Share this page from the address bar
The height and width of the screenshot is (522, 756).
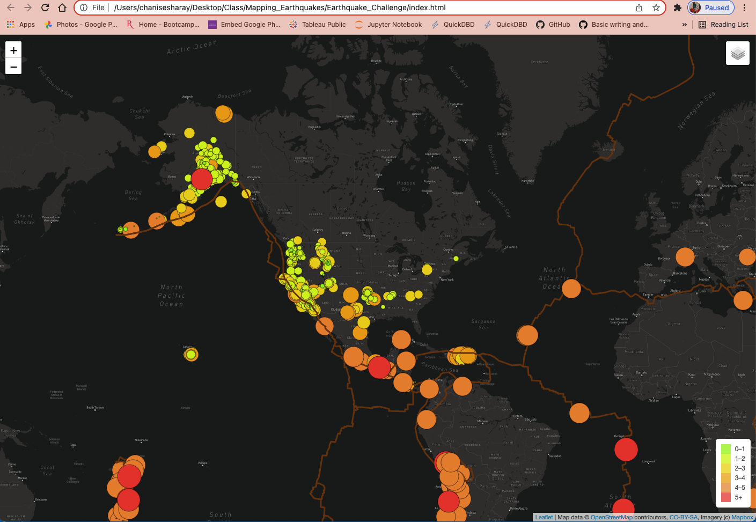click(639, 8)
